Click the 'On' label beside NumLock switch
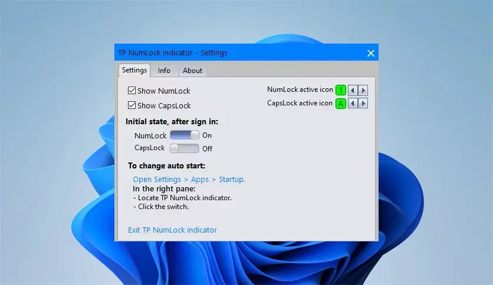This screenshot has width=493, height=285. (207, 135)
